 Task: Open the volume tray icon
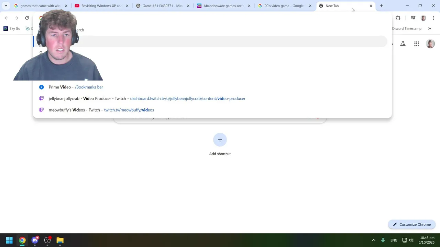[411, 240]
